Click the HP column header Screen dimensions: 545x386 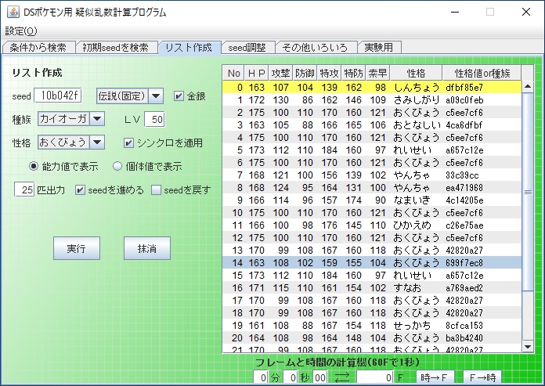[x=257, y=74]
